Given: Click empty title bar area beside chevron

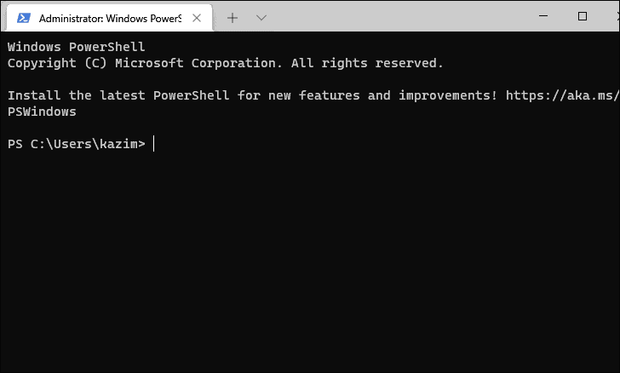Looking at the screenshot, I should click(x=395, y=17).
